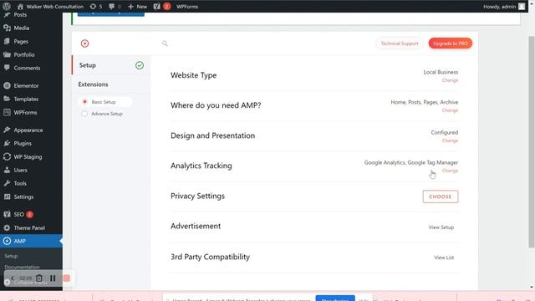
Task: Visit the Walker Web Consultation site
Action: [50, 7]
